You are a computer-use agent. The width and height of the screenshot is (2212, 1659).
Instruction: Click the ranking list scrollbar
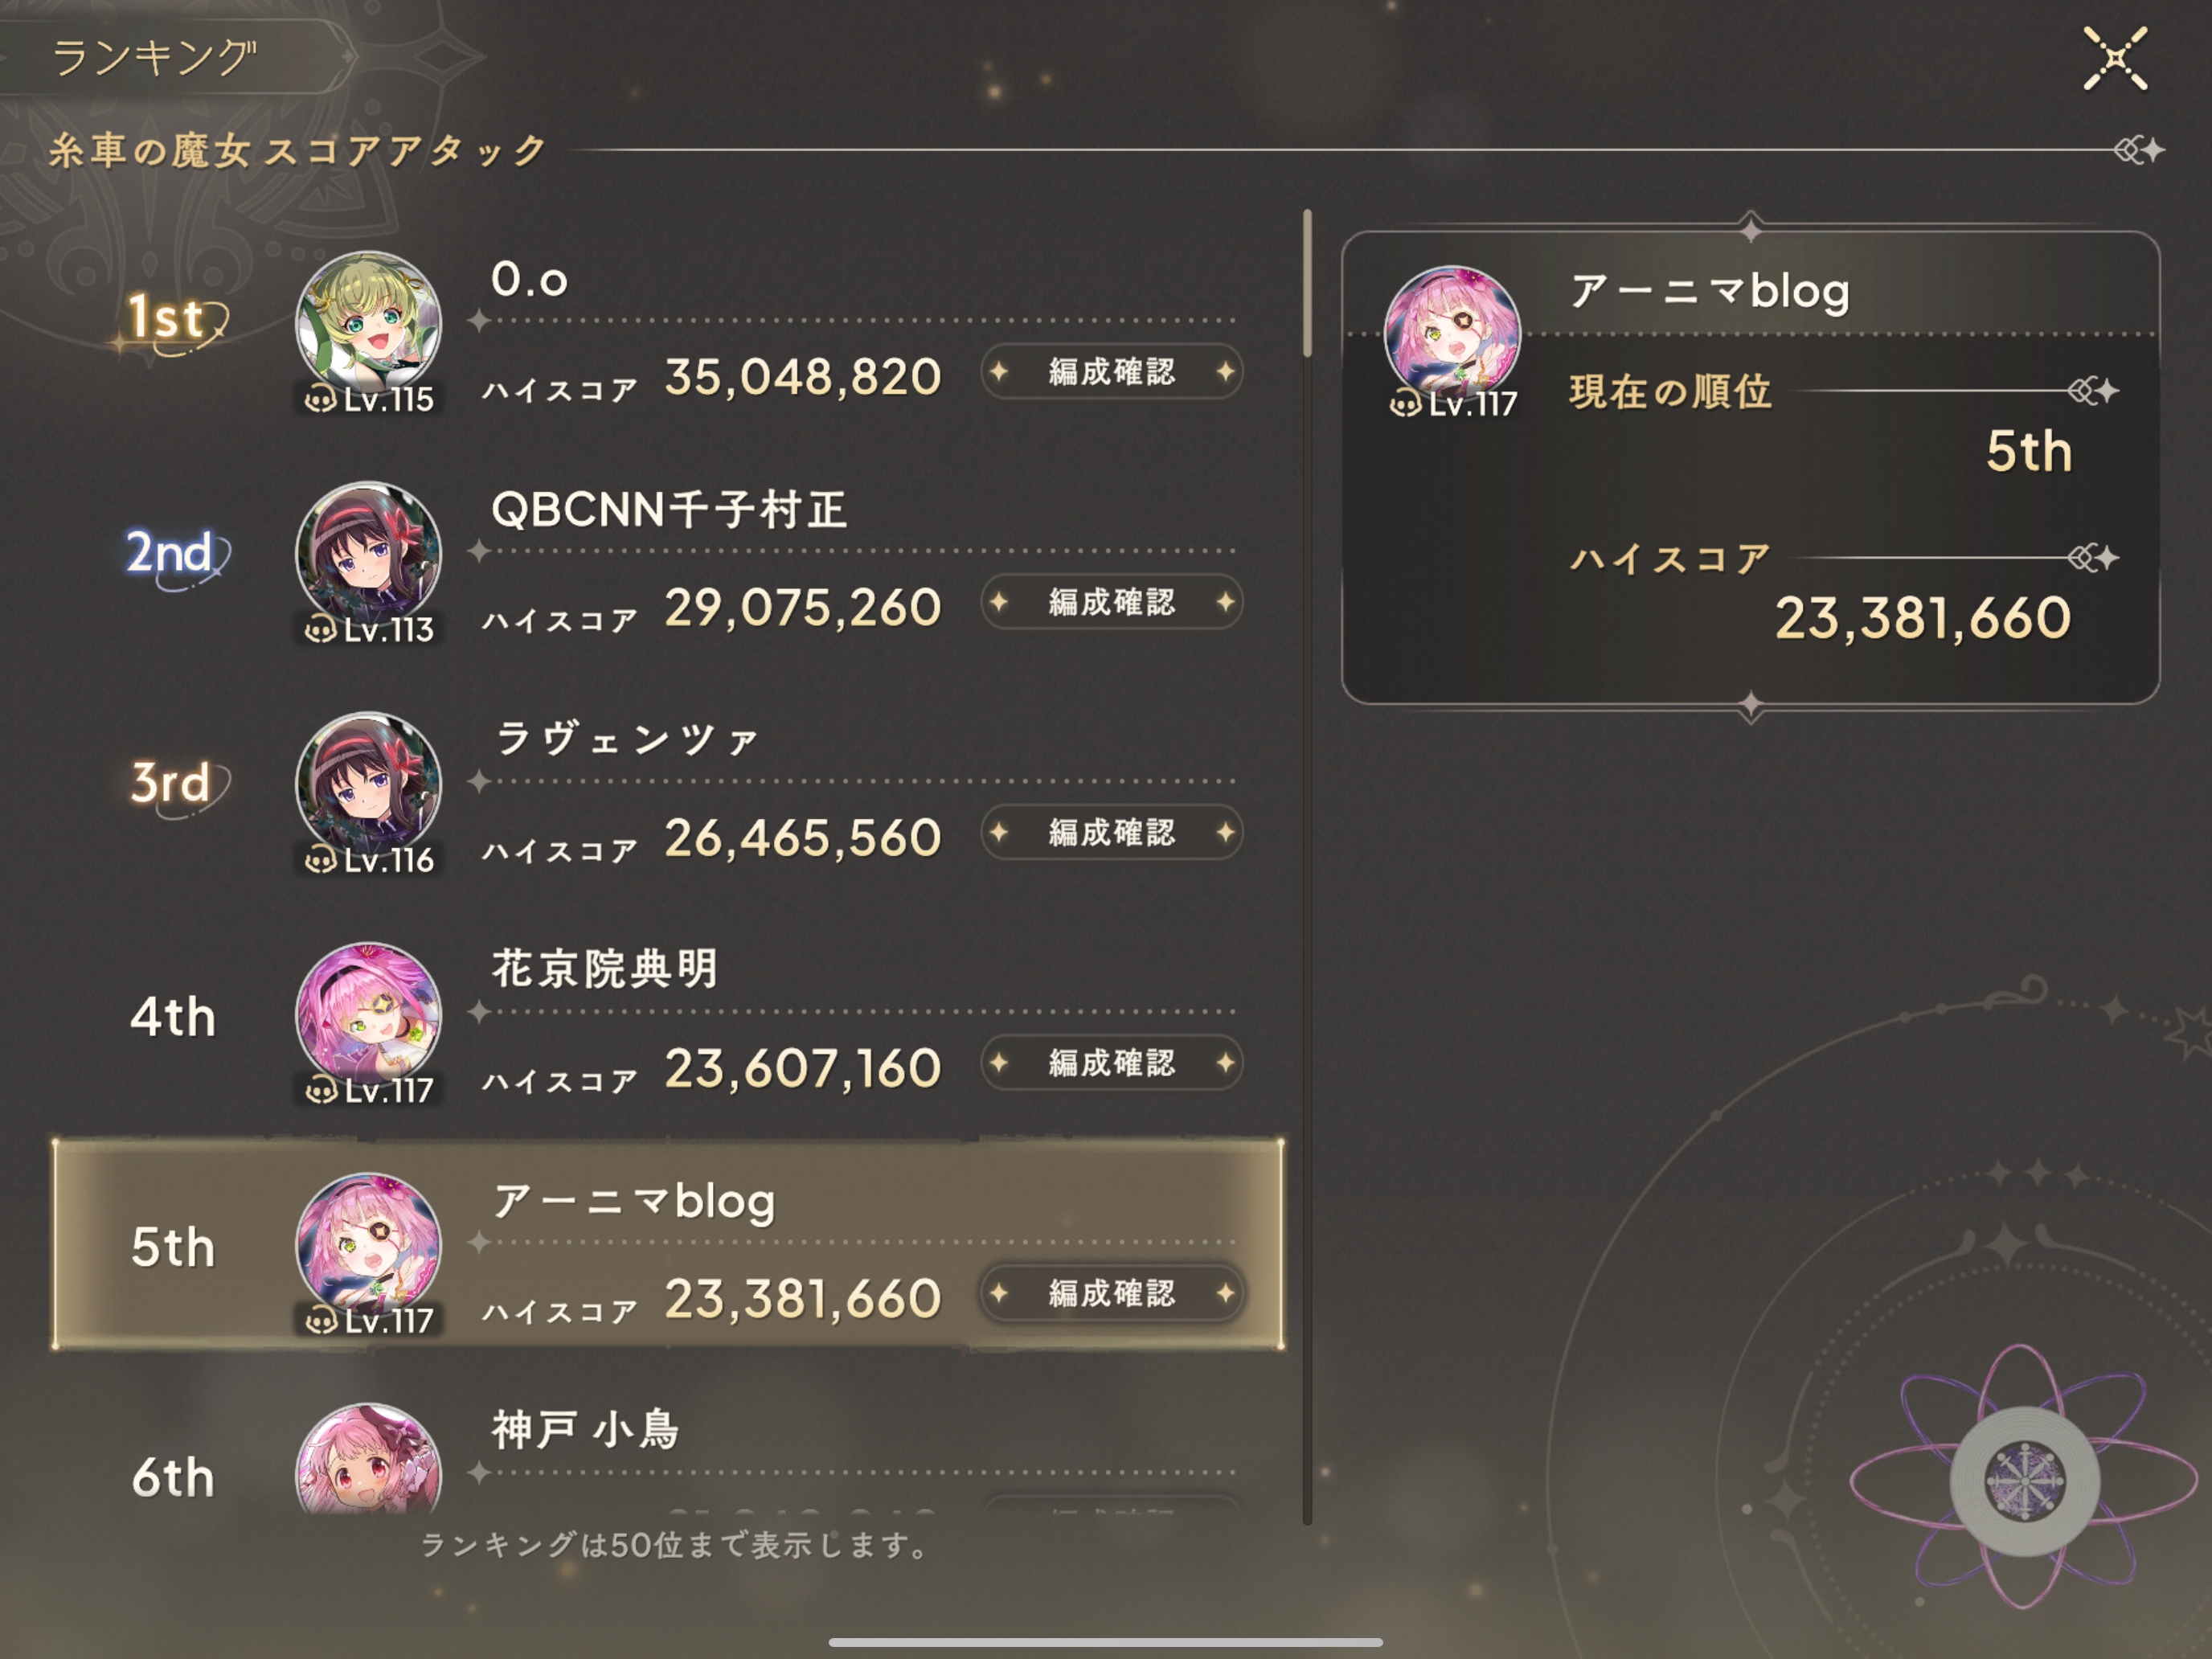1307,866
